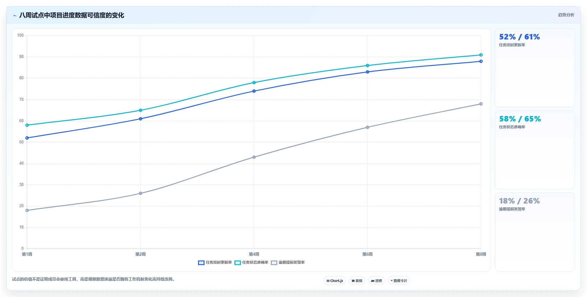Select 第1周 point on 任务按时更新率 line
This screenshot has height=297, width=587.
tap(27, 138)
